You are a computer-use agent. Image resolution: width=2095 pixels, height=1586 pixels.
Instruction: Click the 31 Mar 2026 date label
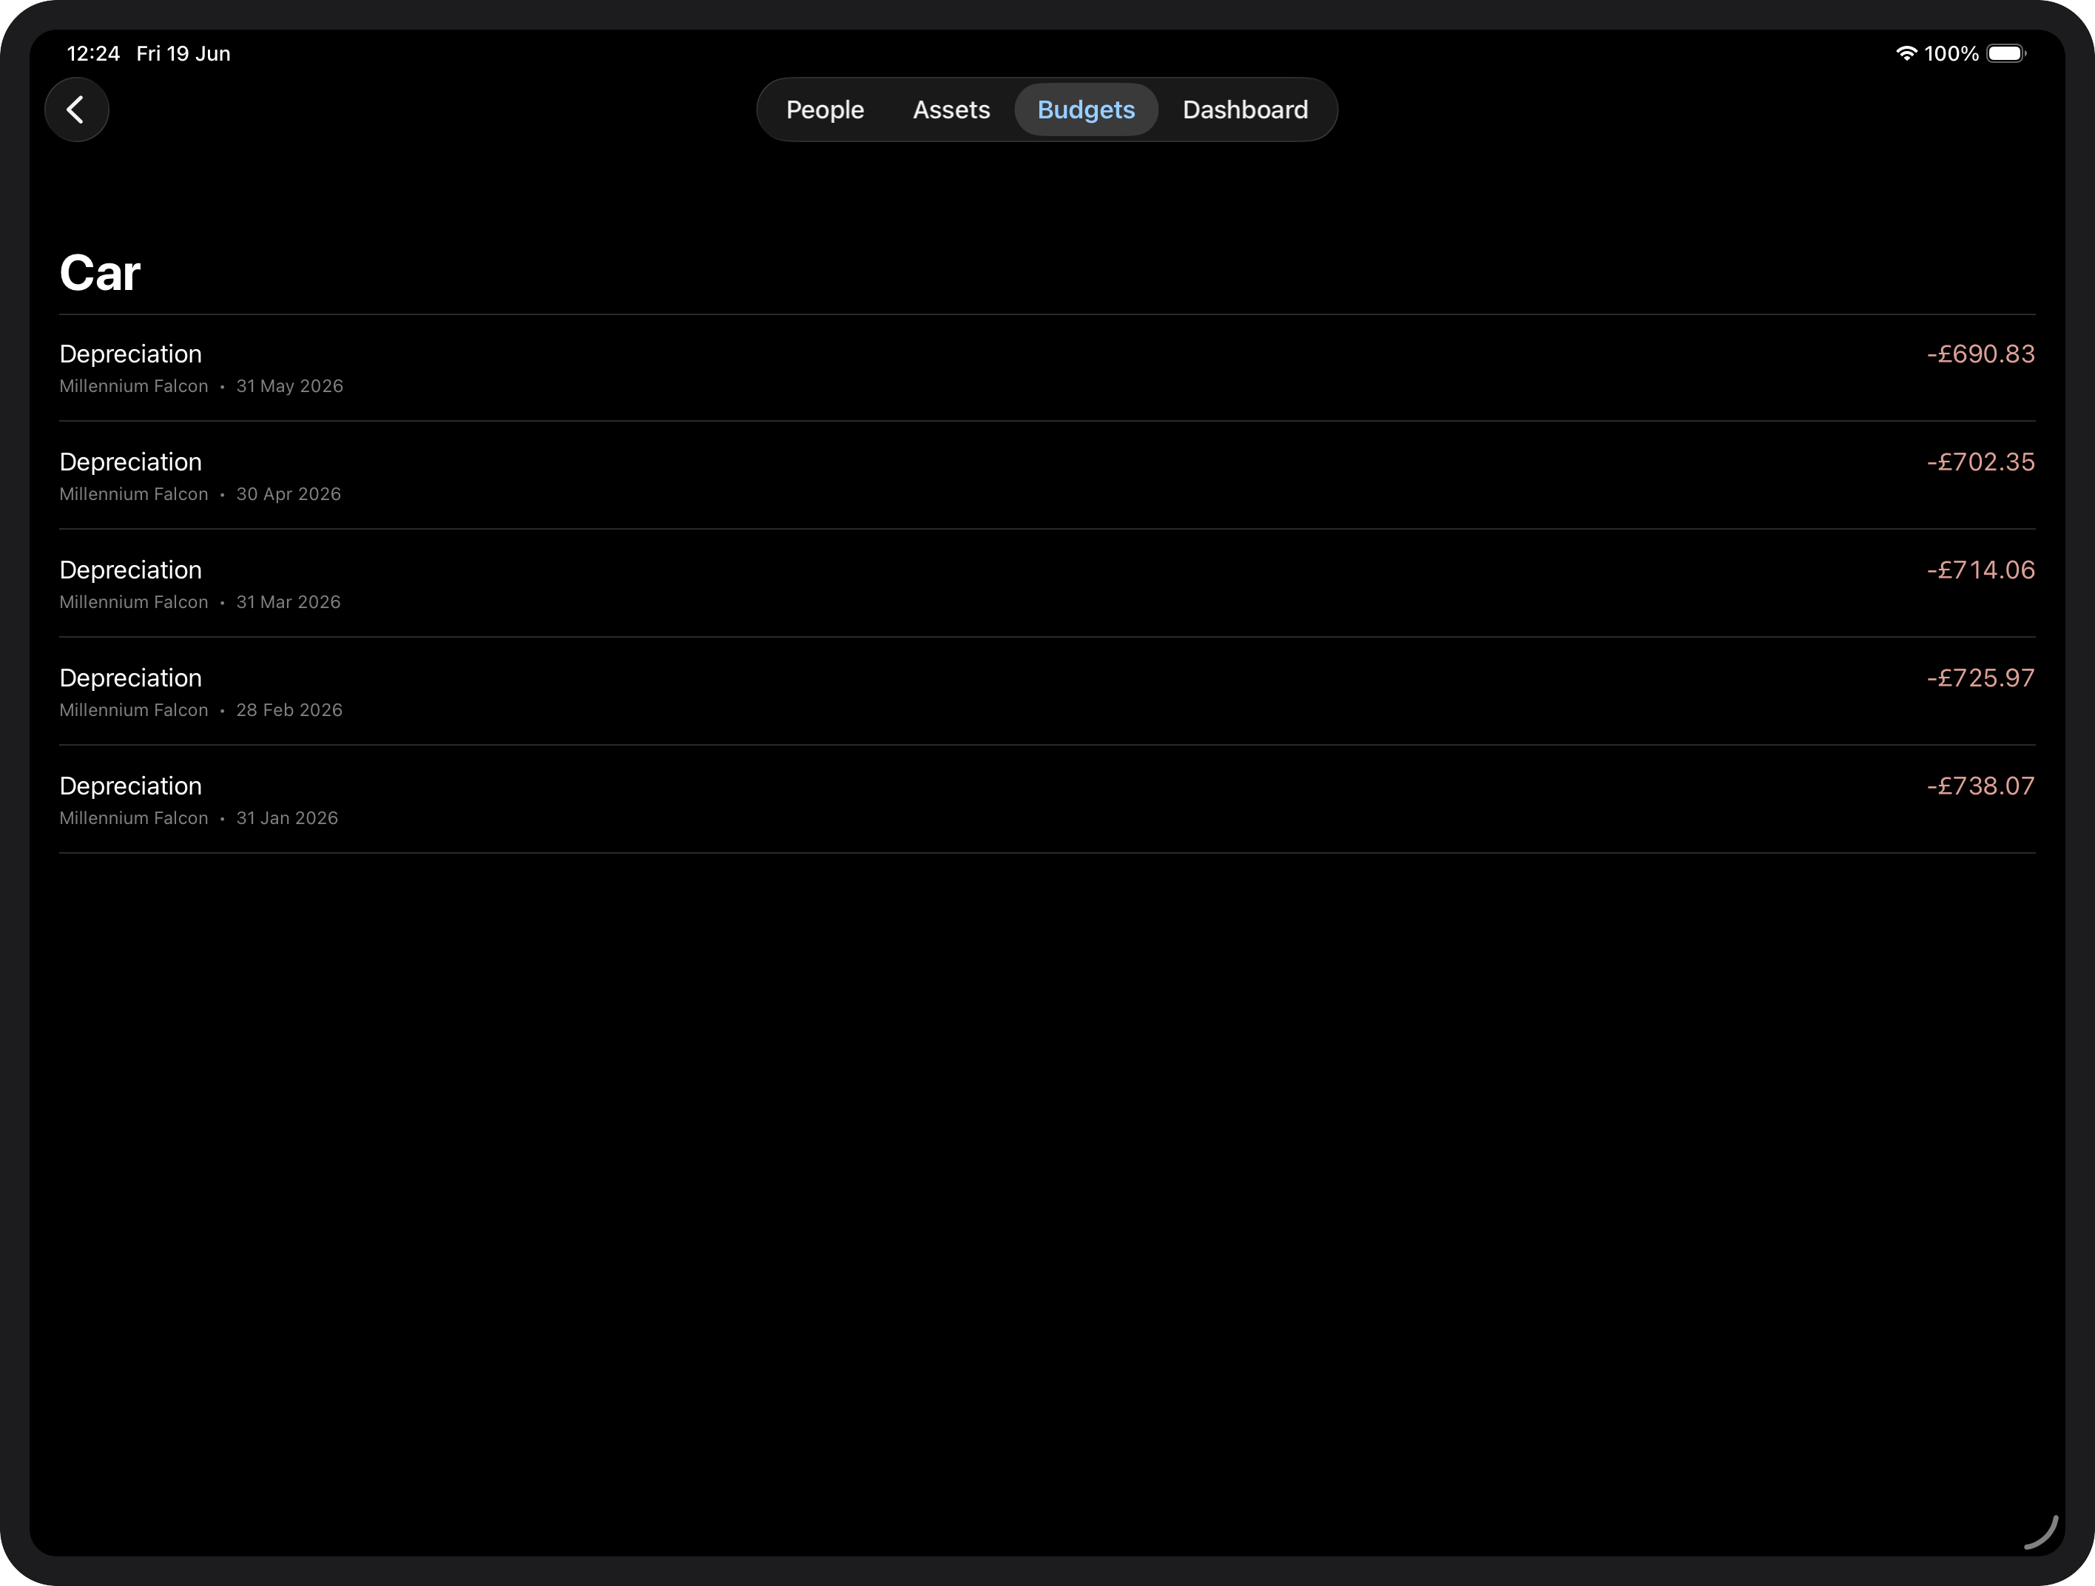(x=288, y=602)
